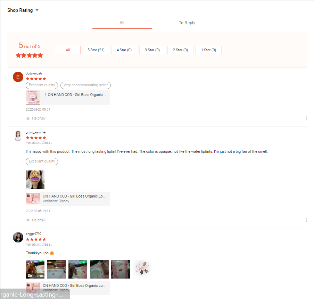The height and width of the screenshot is (299, 314).
Task: Click Variation: Classy under _cold_sammer's stars
Action: 39,142
